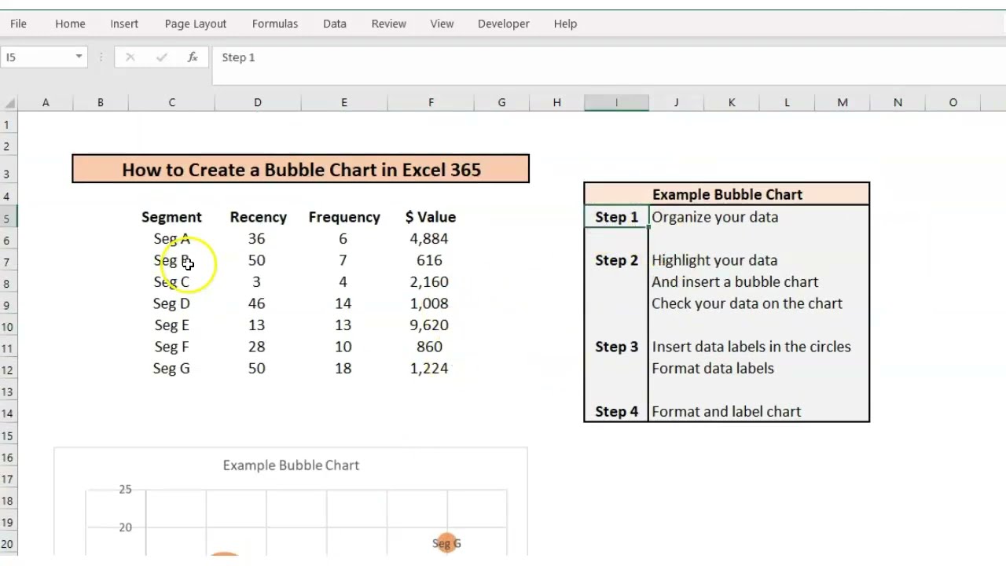1006x566 pixels.
Task: Select column O header
Action: [x=953, y=102]
